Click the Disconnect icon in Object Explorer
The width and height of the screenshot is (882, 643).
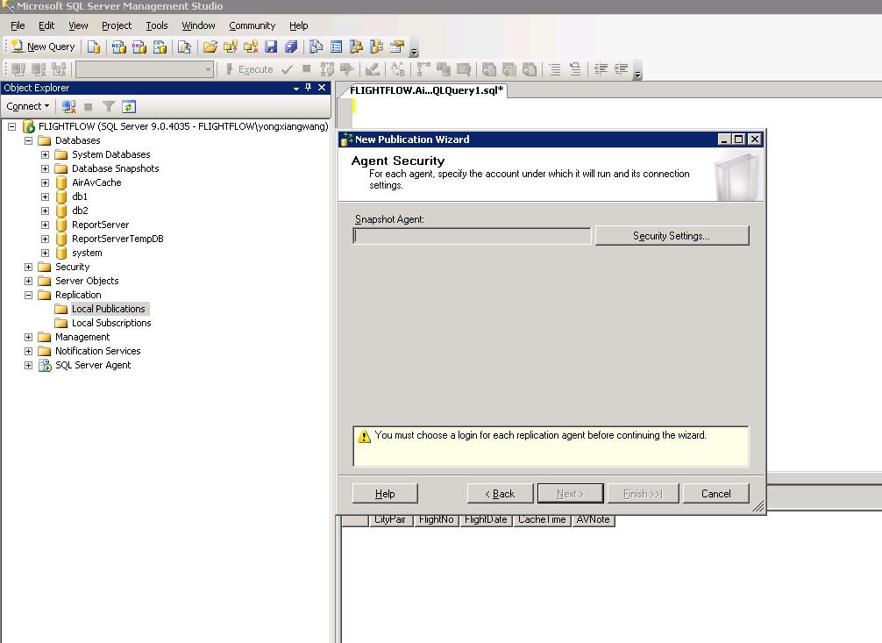pyautogui.click(x=68, y=106)
